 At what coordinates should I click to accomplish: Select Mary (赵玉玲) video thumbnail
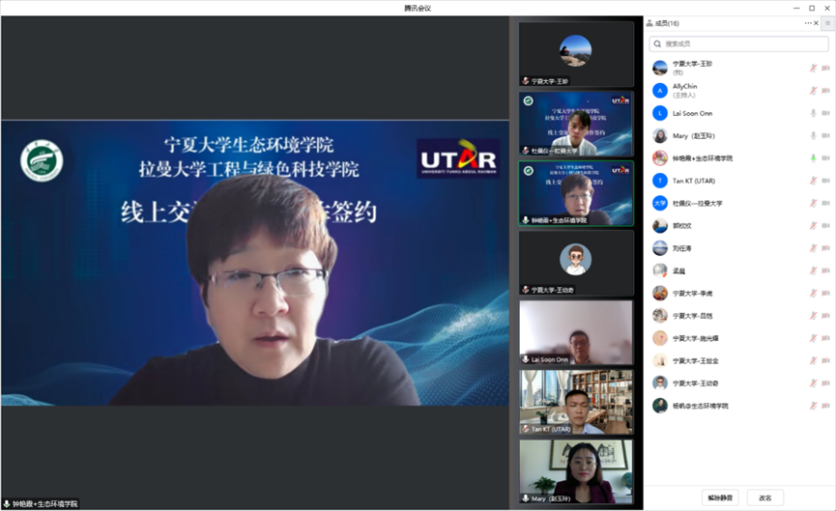pyautogui.click(x=576, y=469)
